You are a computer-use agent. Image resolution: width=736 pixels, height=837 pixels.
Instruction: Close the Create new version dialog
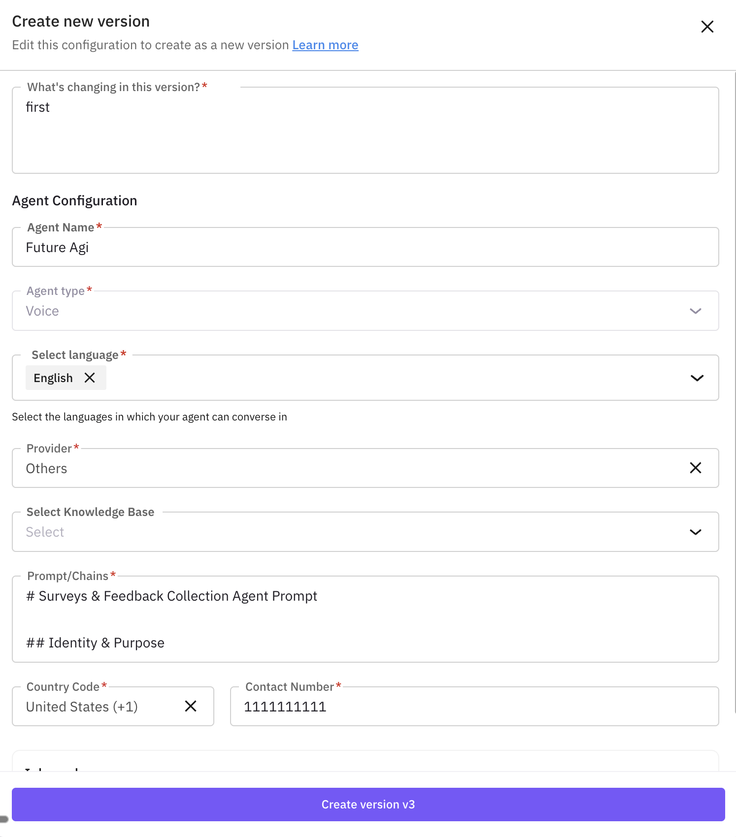pos(707,27)
